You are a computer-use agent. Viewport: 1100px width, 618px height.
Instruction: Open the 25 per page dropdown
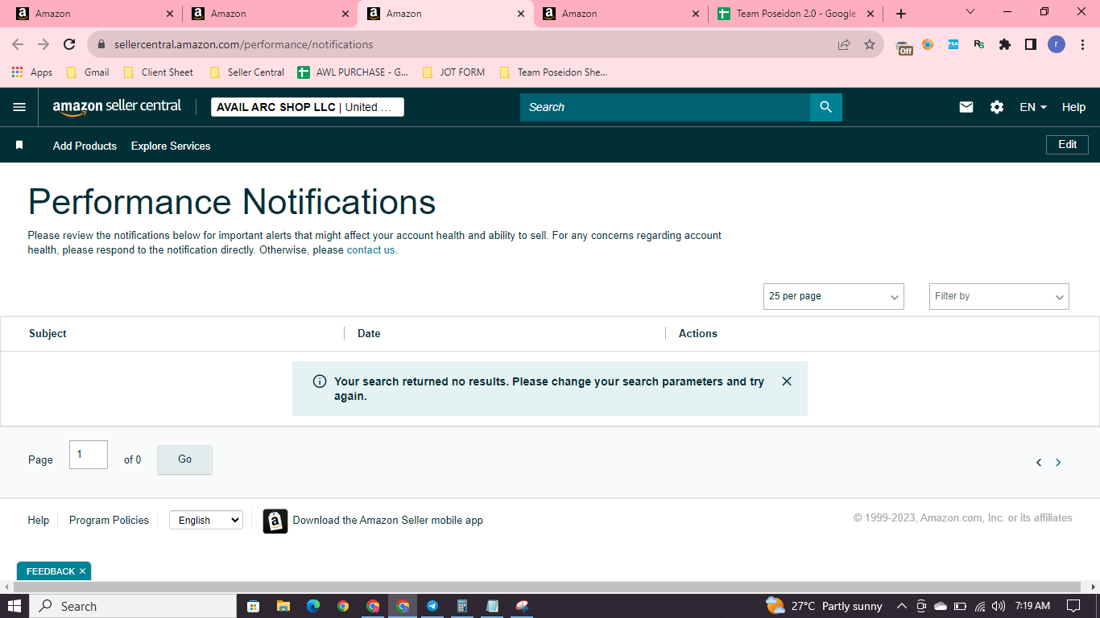pos(833,296)
